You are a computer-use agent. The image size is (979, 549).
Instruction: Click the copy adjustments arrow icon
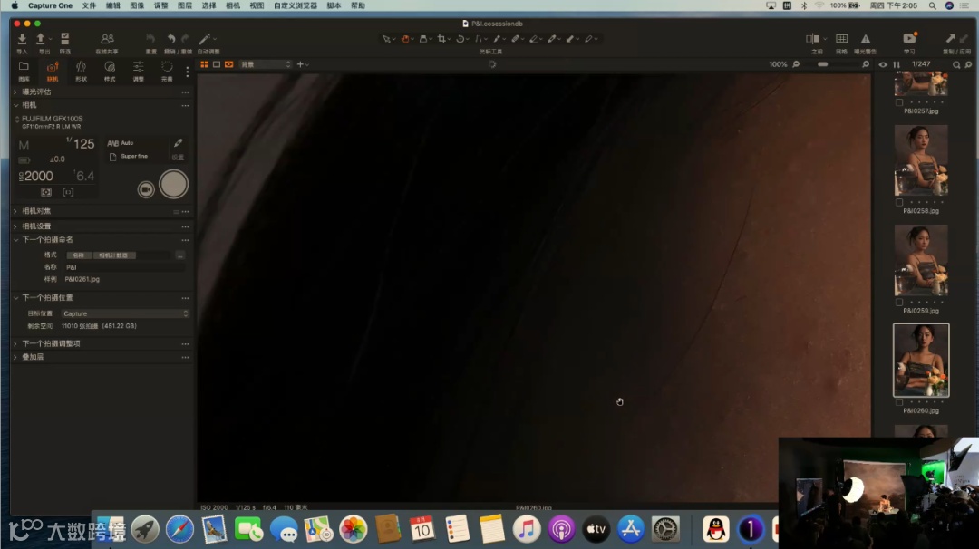[x=950, y=39]
